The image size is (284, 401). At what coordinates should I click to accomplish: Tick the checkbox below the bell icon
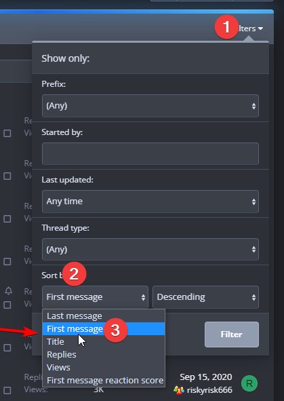tap(7, 305)
